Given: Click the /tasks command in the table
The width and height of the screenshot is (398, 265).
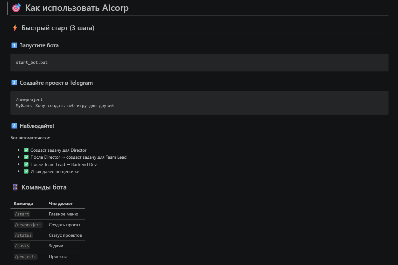Looking at the screenshot, I should [x=22, y=246].
